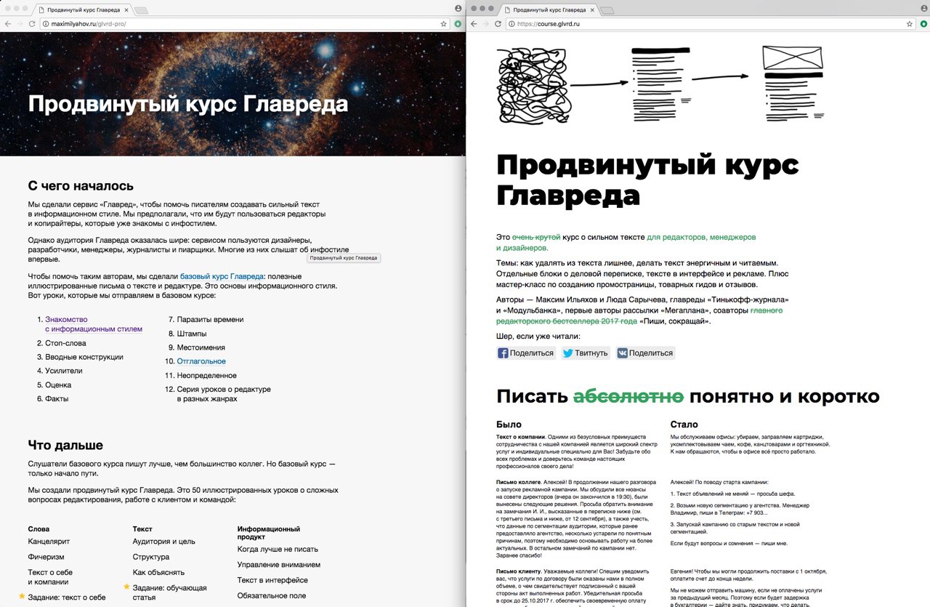
Task: Bookmark star in left window address bar
Action: pos(443,24)
